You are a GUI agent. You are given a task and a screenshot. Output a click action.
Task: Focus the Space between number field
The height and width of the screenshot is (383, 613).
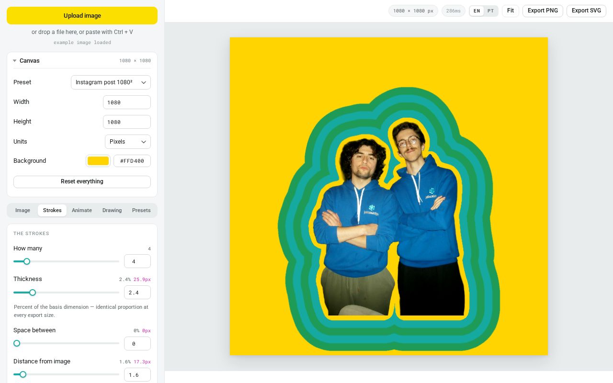tap(137, 344)
